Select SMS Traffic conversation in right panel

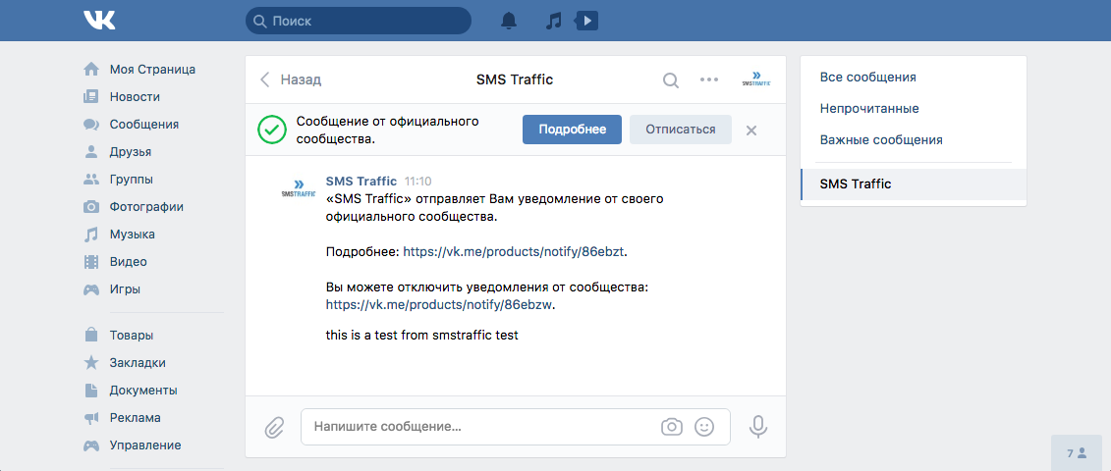pos(914,184)
